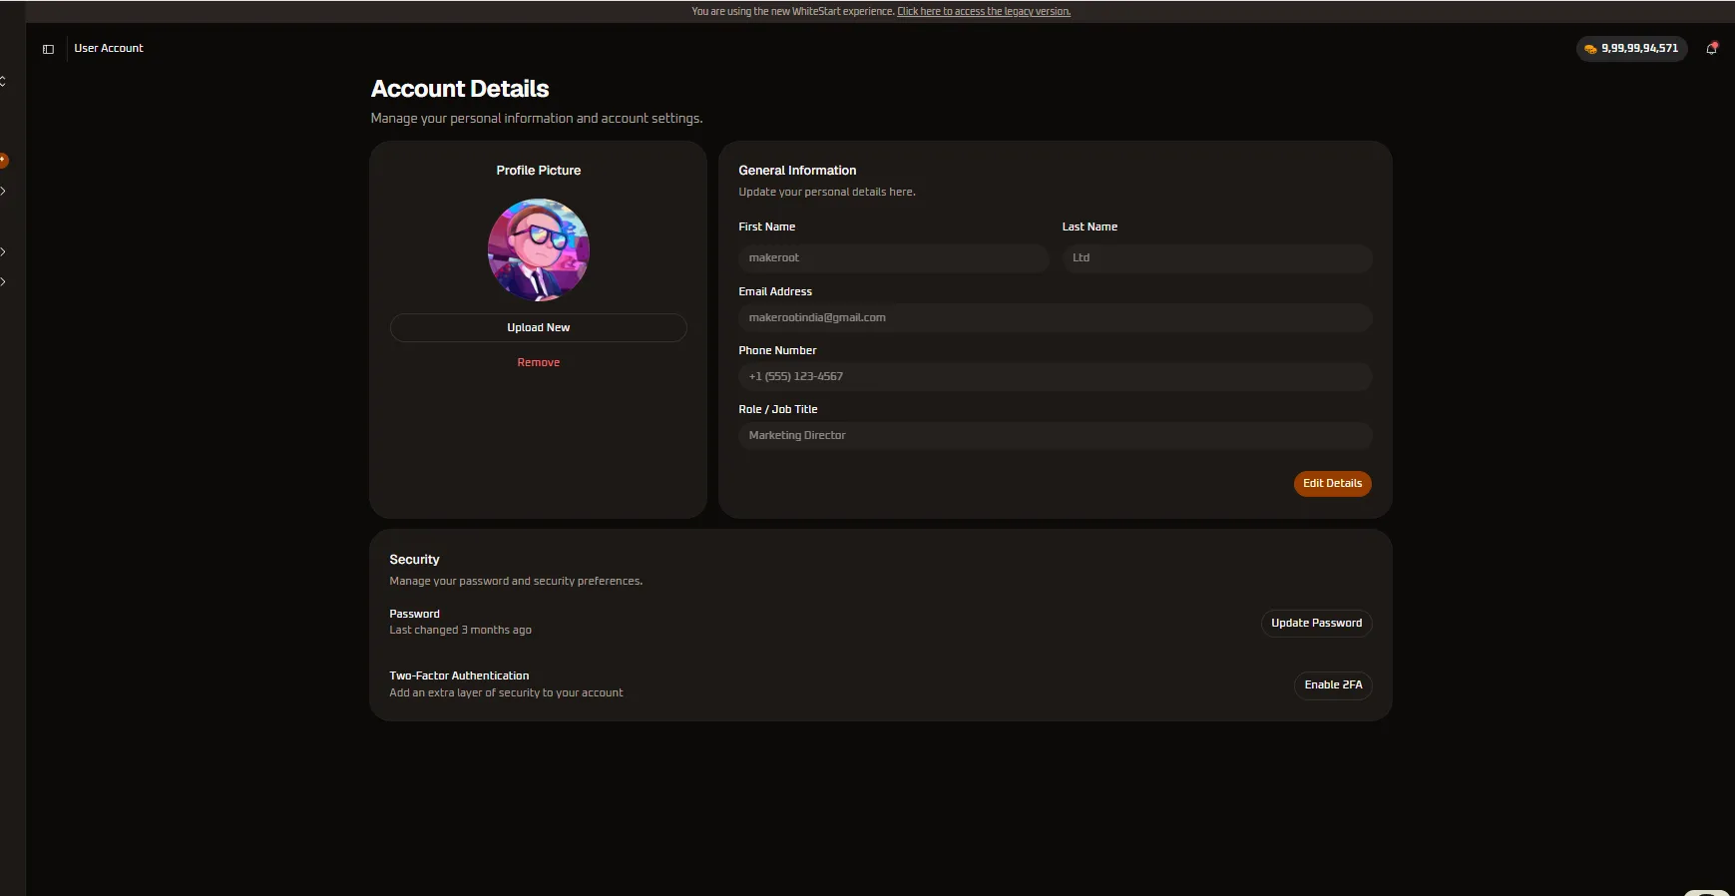This screenshot has width=1735, height=896.
Task: Remove the profile picture via the Remove link
Action: point(539,362)
